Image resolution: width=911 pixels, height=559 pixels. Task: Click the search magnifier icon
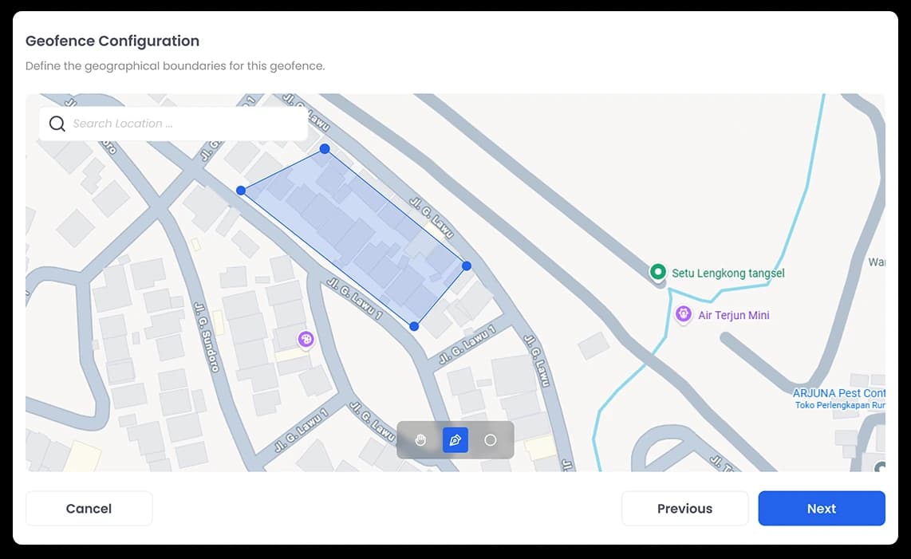coord(57,124)
